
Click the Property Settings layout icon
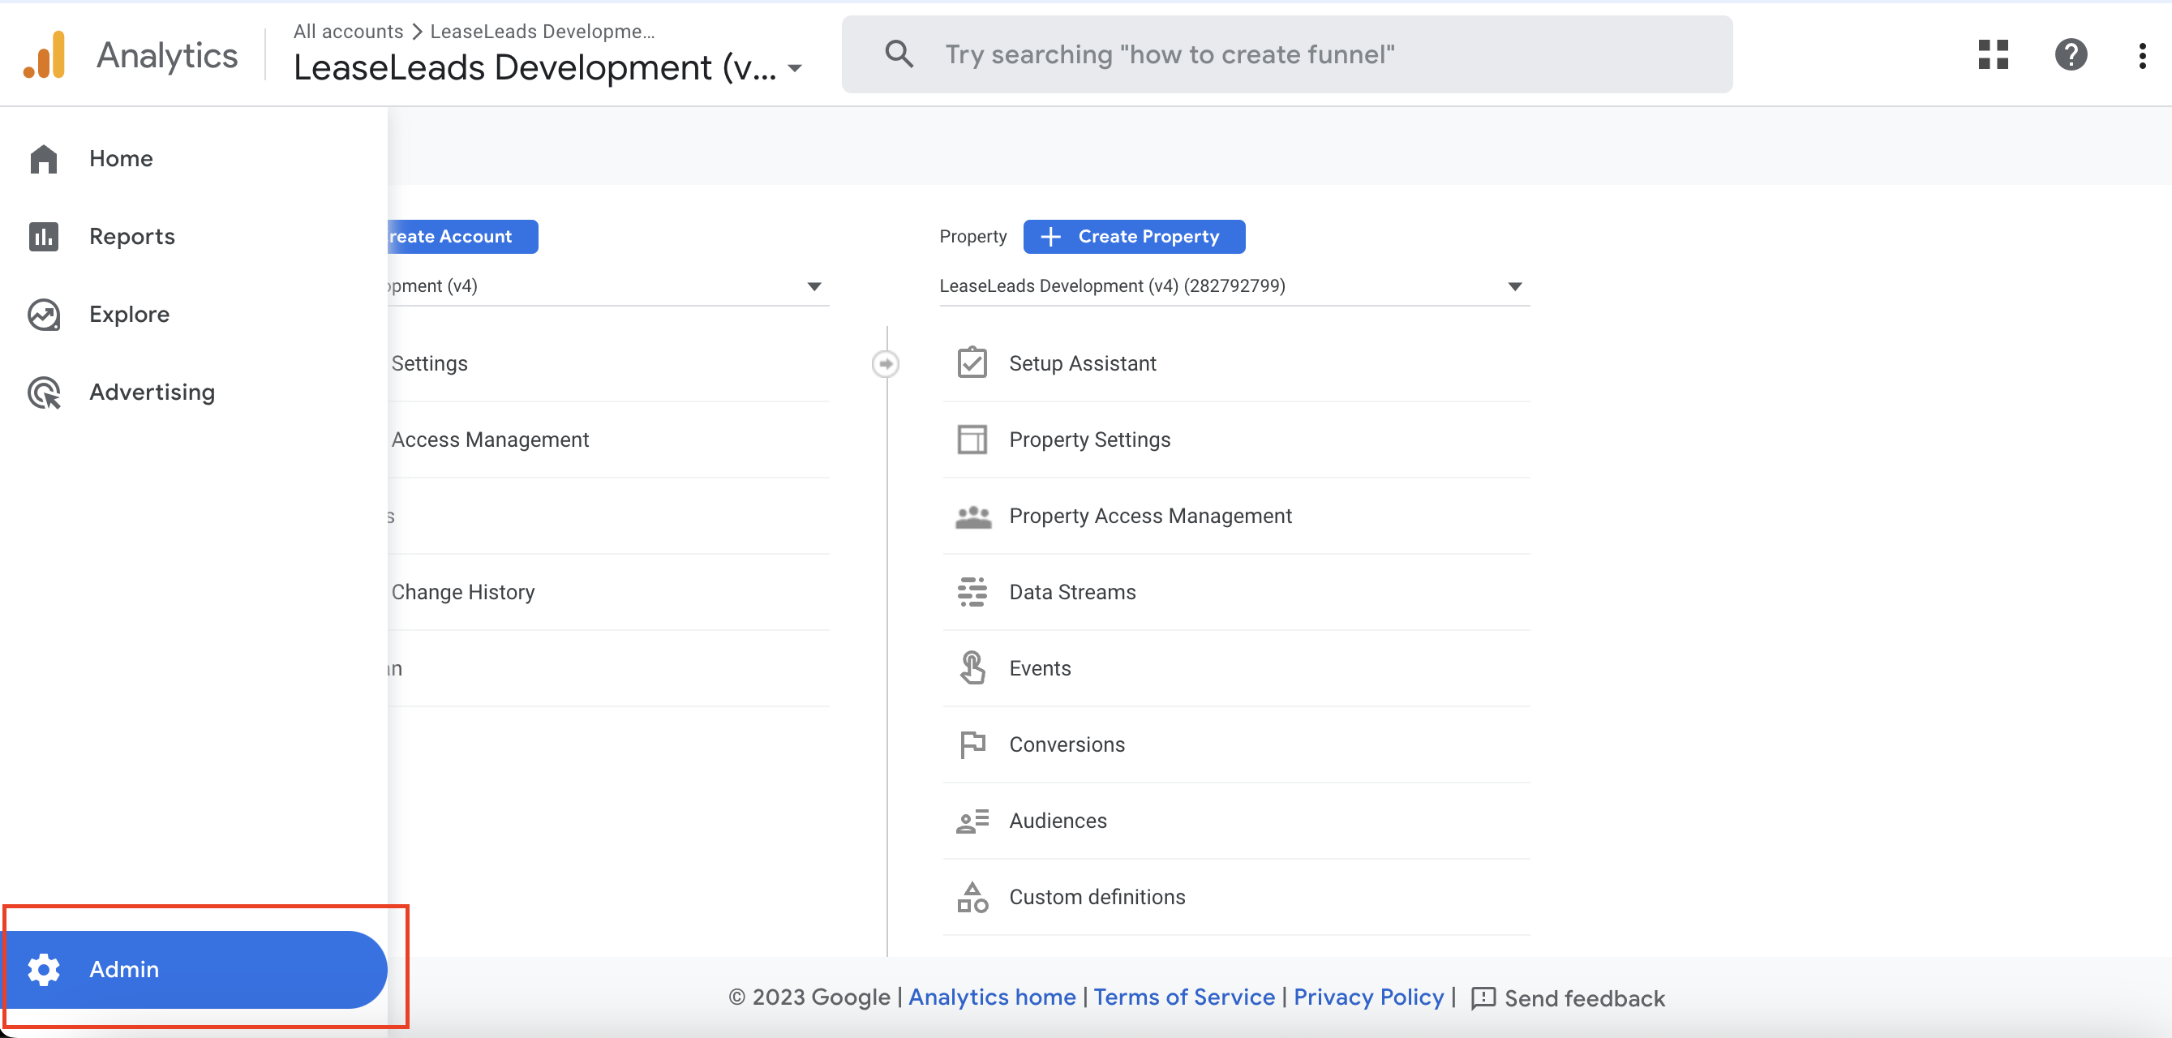pos(972,440)
